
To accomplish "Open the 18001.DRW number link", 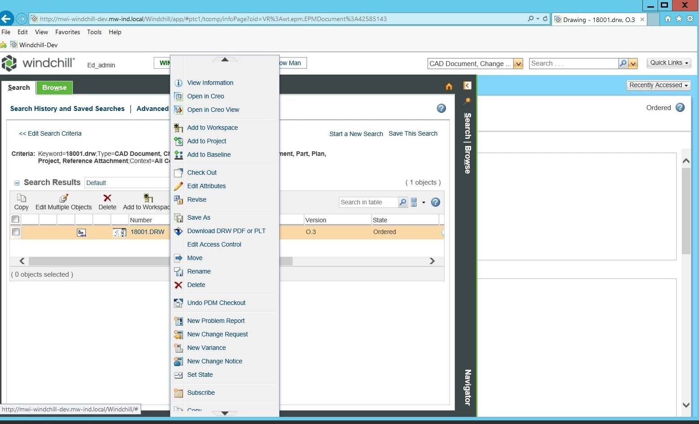I will 147,232.
